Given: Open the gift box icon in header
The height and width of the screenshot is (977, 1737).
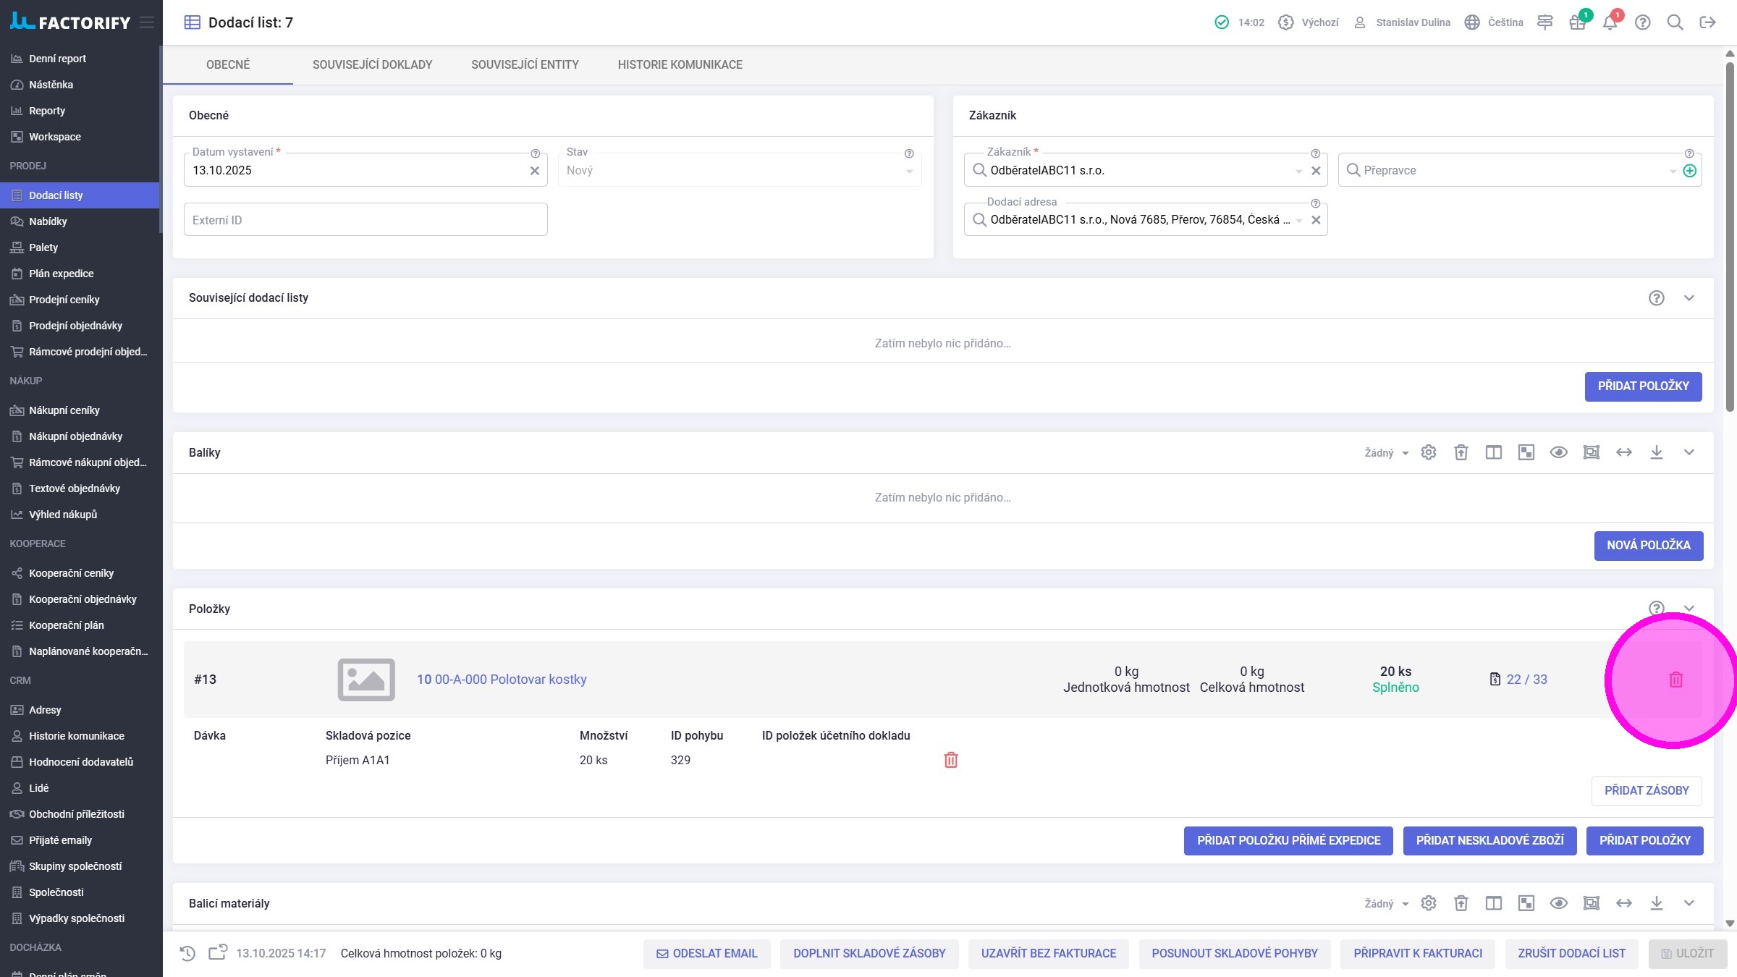Looking at the screenshot, I should [1577, 22].
